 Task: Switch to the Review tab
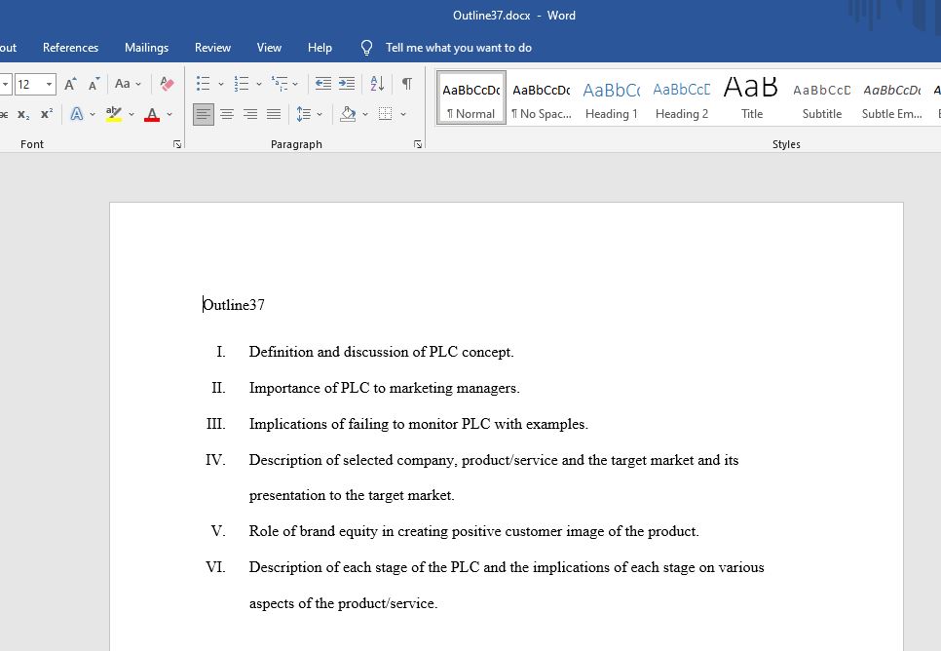coord(212,48)
